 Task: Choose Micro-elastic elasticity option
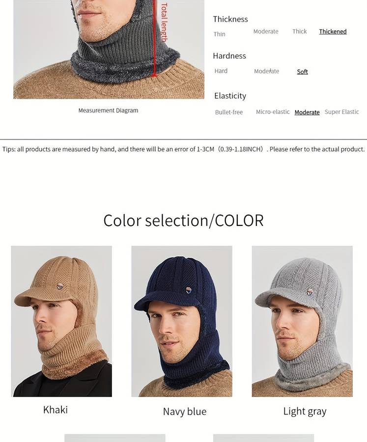pyautogui.click(x=273, y=112)
